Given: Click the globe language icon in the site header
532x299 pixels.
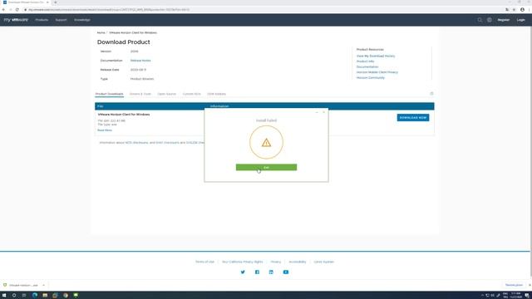Looking at the screenshot, I should coord(490,20).
